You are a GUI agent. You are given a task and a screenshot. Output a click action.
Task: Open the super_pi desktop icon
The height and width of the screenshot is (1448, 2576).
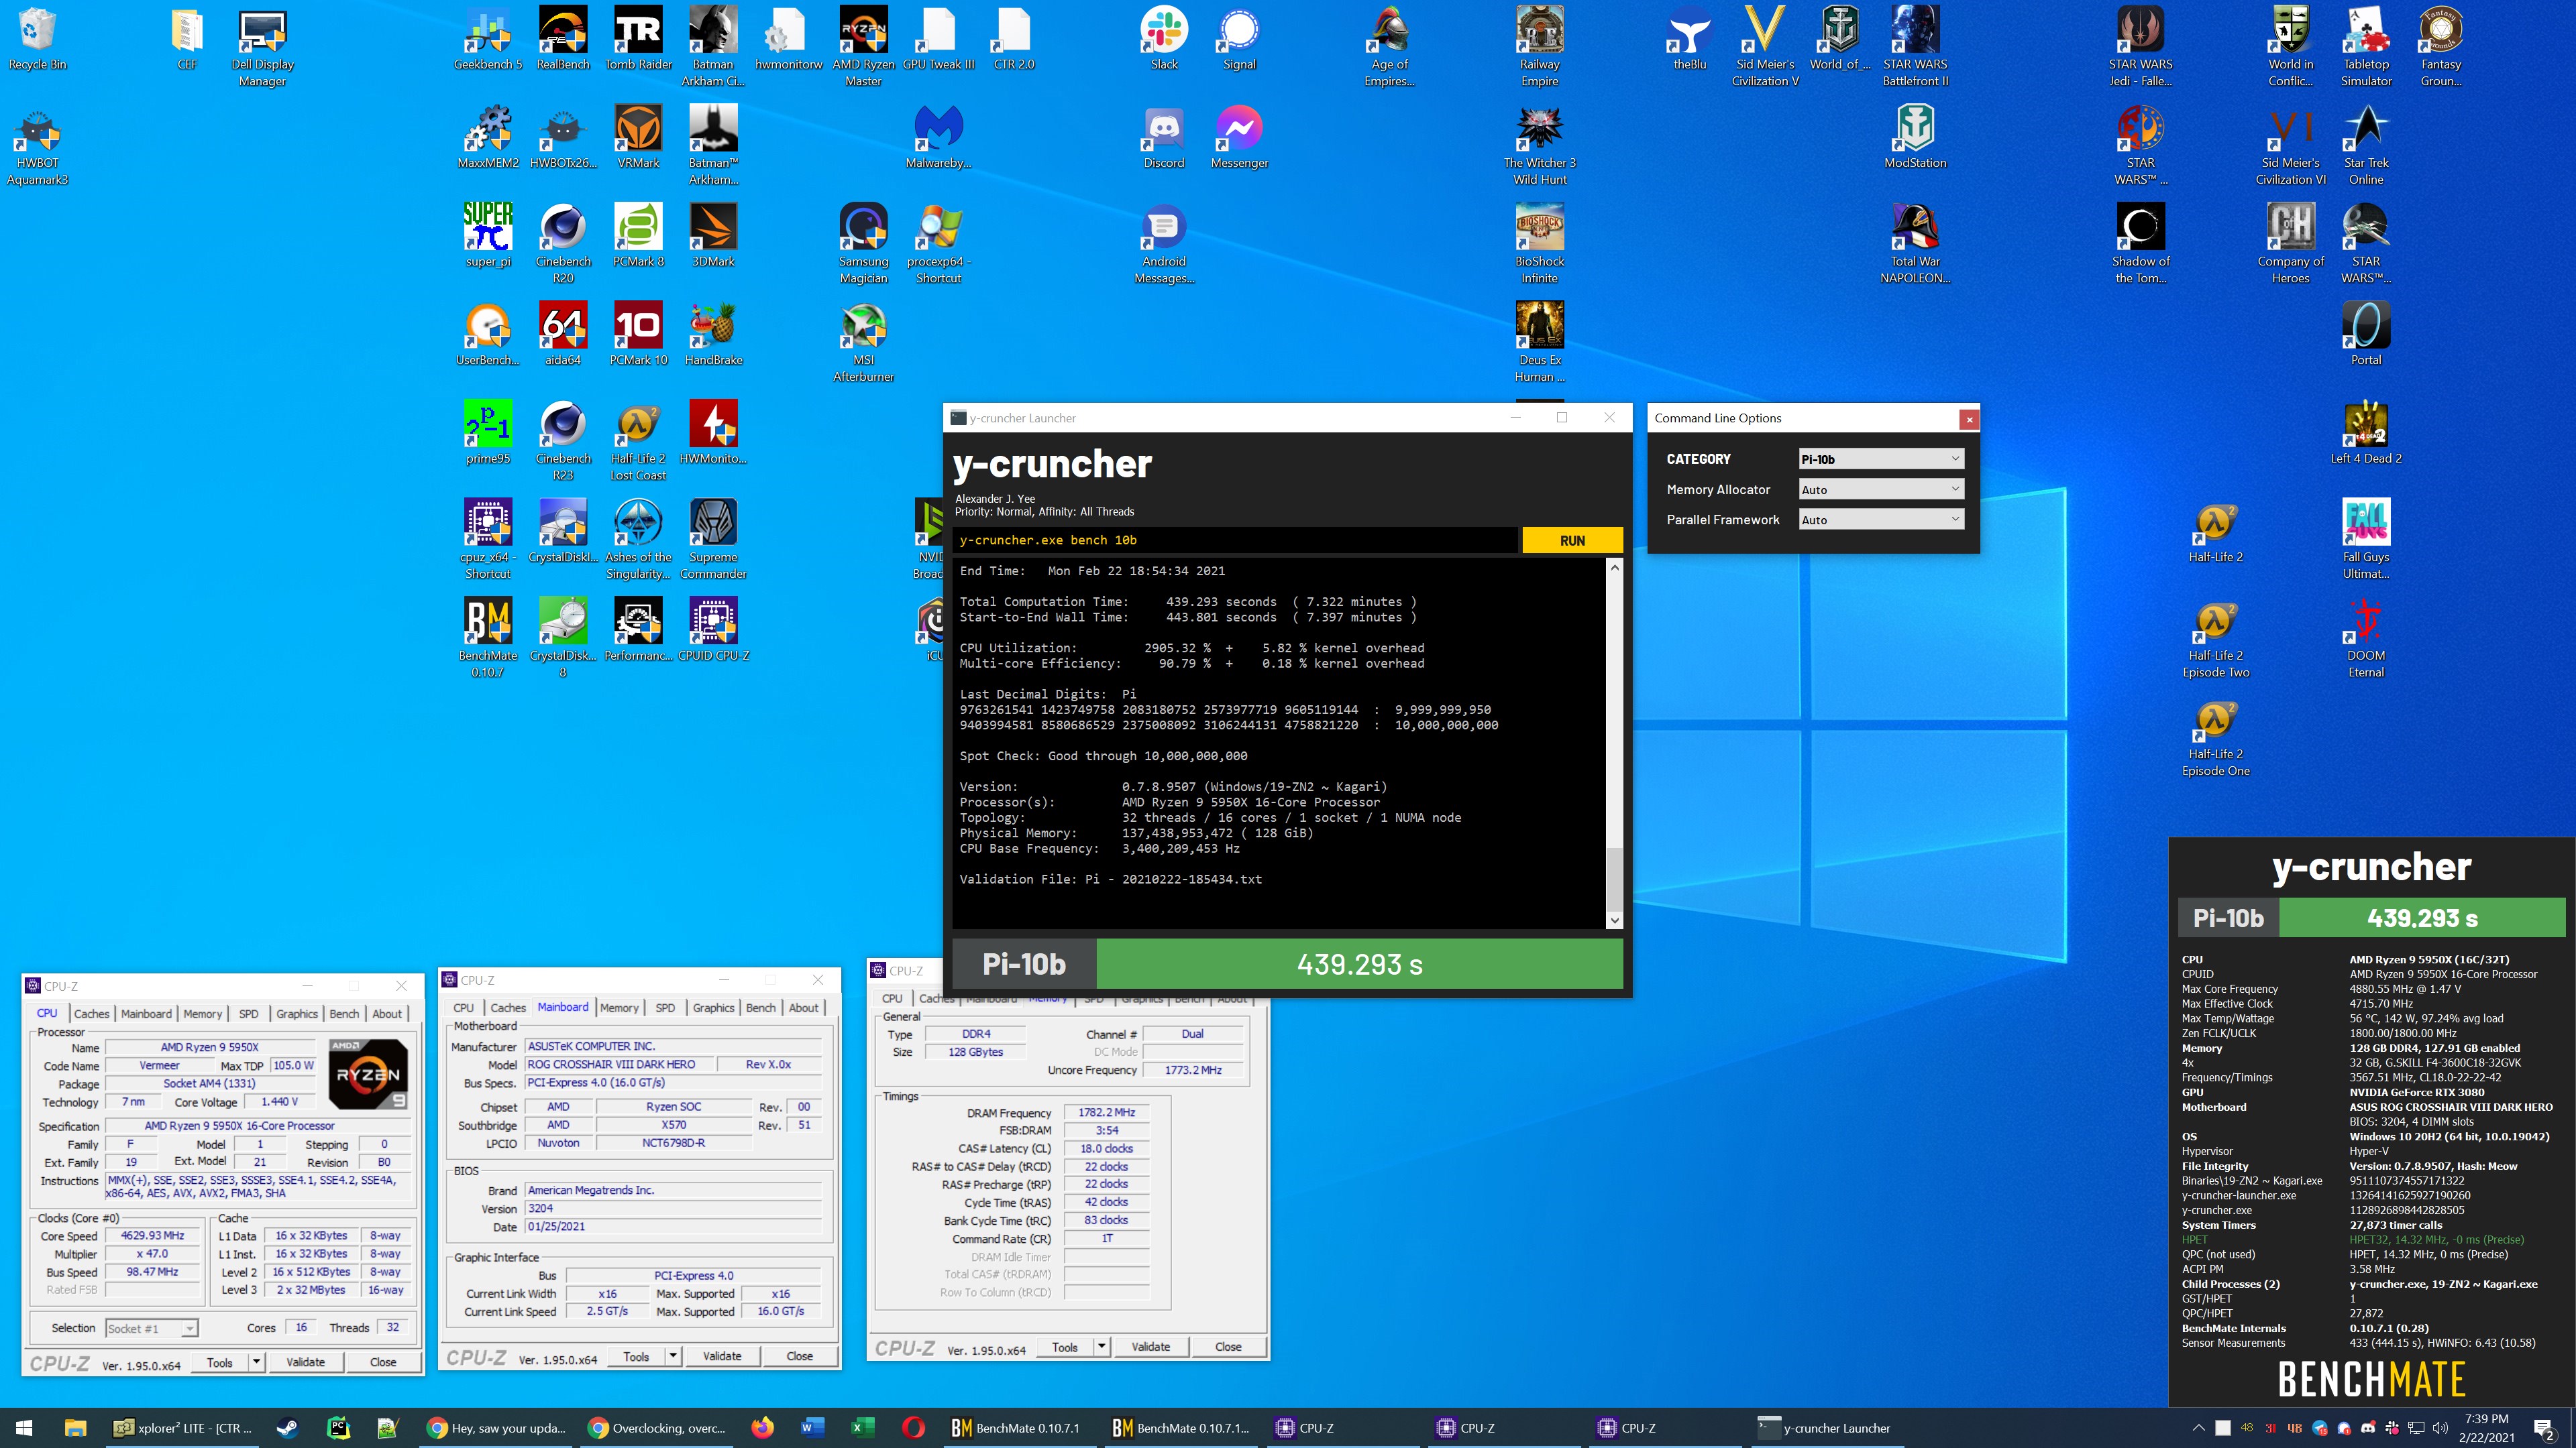pos(488,236)
